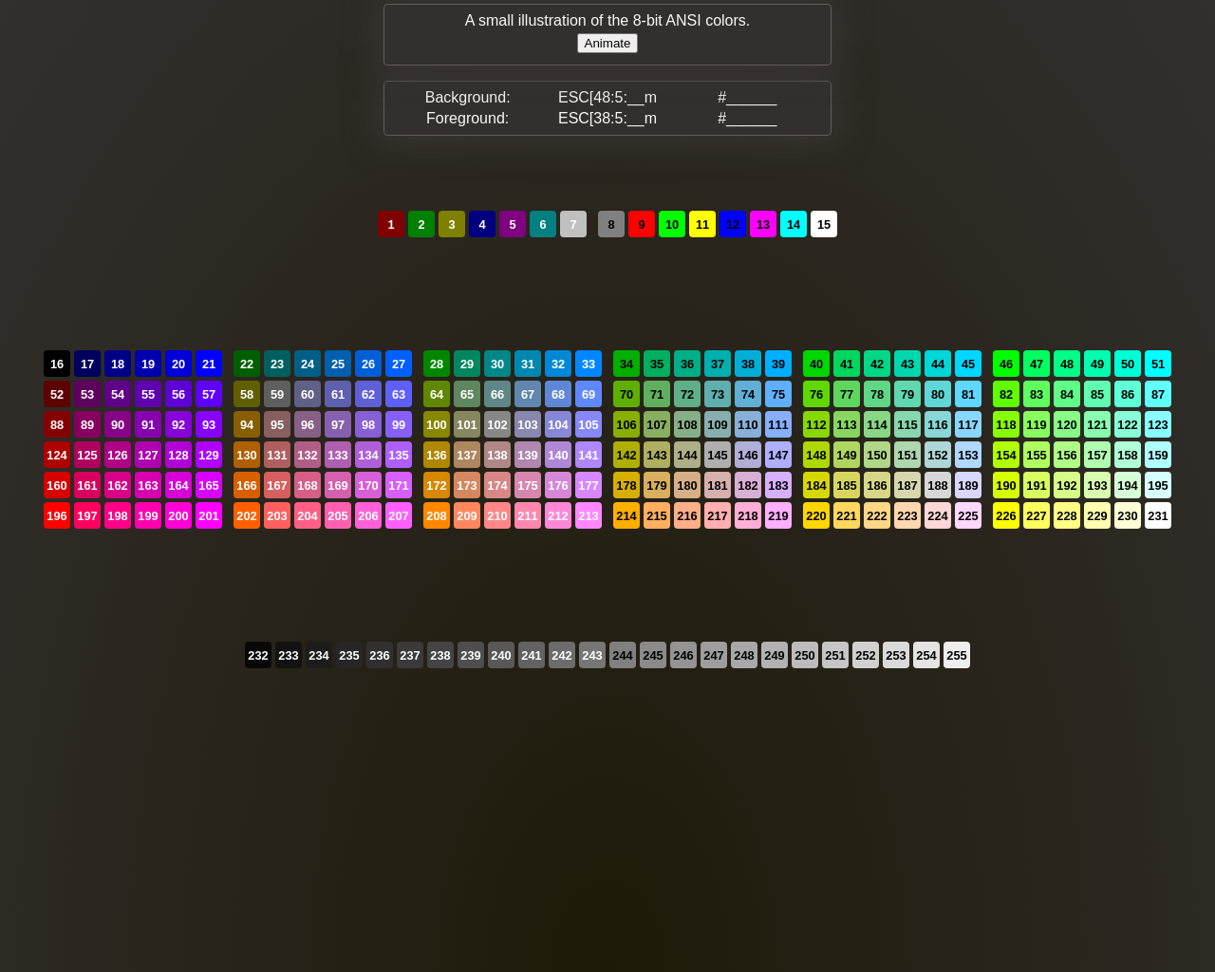Pick swatch number 135
This screenshot has width=1215, height=972.
point(399,455)
